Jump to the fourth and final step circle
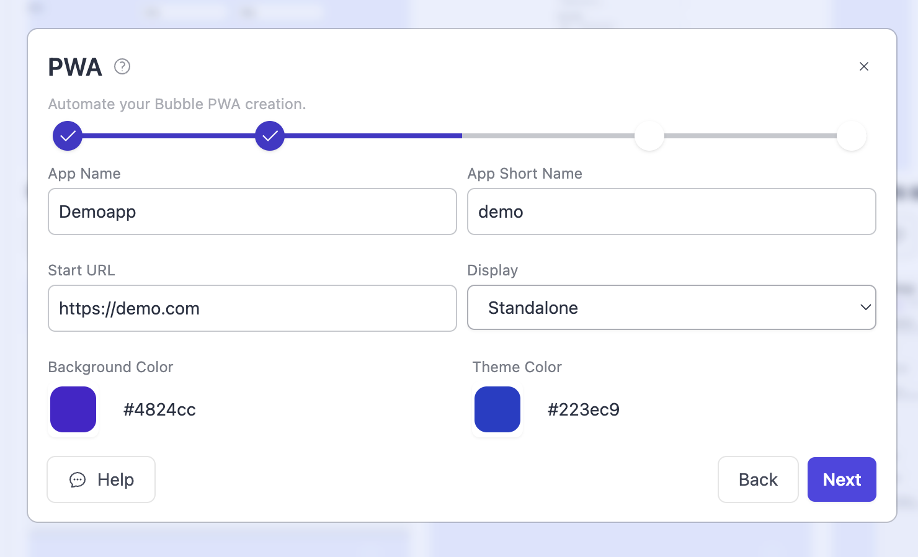This screenshot has width=918, height=557. pyautogui.click(x=852, y=136)
